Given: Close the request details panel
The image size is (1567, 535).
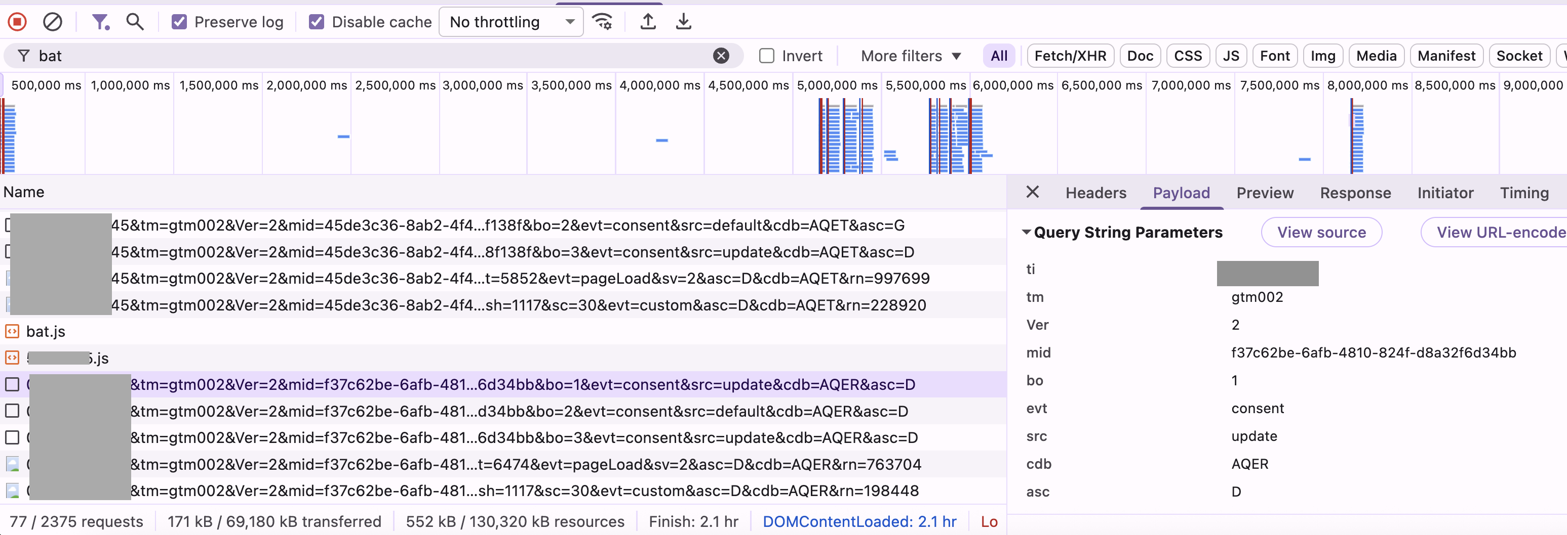Looking at the screenshot, I should pyautogui.click(x=1032, y=192).
